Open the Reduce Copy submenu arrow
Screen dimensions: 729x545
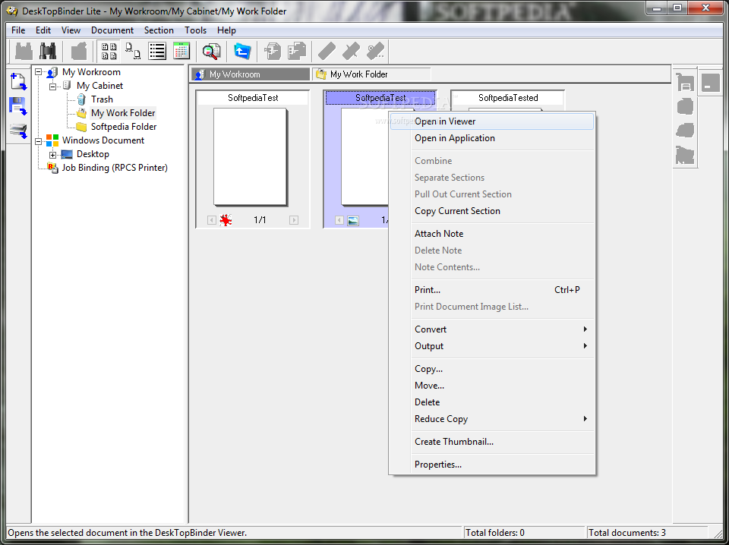[x=585, y=419]
